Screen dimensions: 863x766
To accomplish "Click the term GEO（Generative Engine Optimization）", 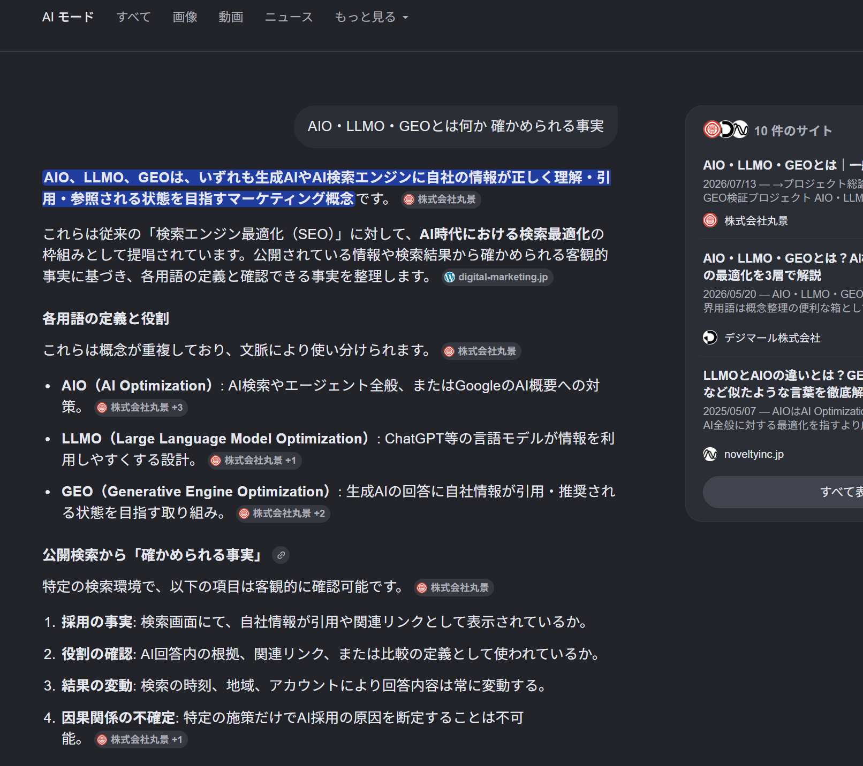I will (x=196, y=492).
